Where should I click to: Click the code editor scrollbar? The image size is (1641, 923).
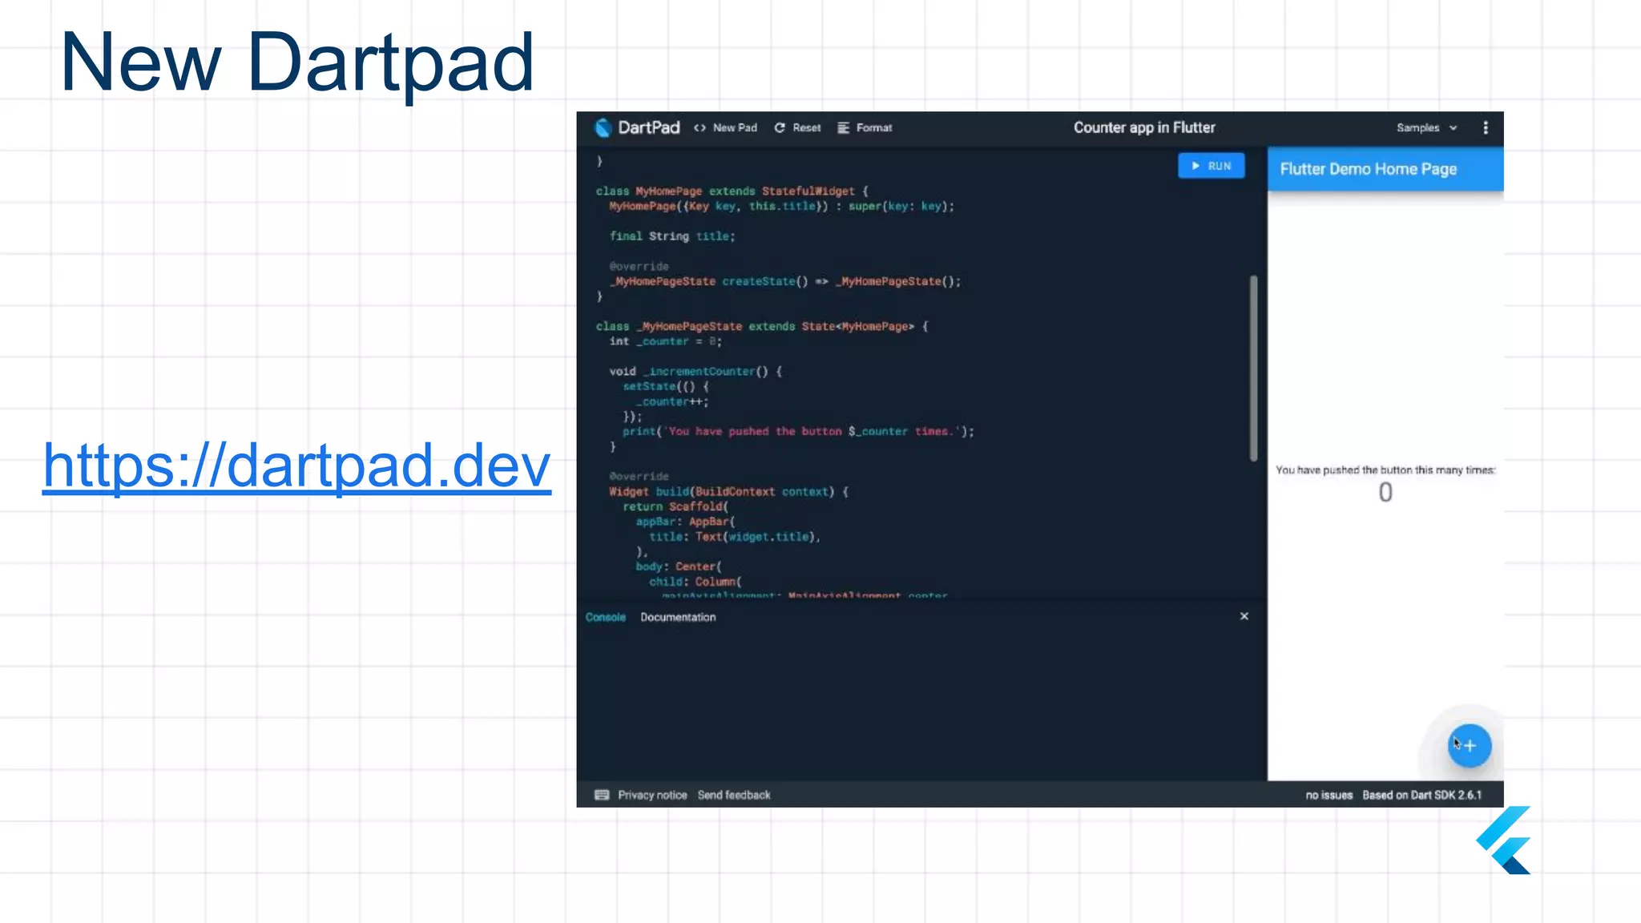point(1253,368)
